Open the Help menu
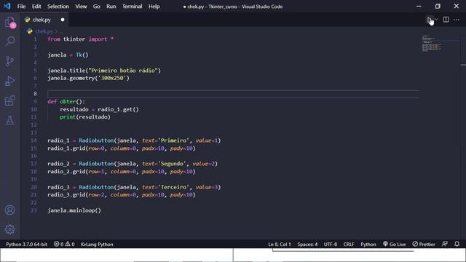The image size is (466, 262). [154, 7]
